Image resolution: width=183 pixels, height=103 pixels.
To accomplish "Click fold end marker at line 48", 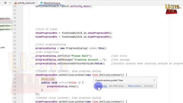I will 23,94.
